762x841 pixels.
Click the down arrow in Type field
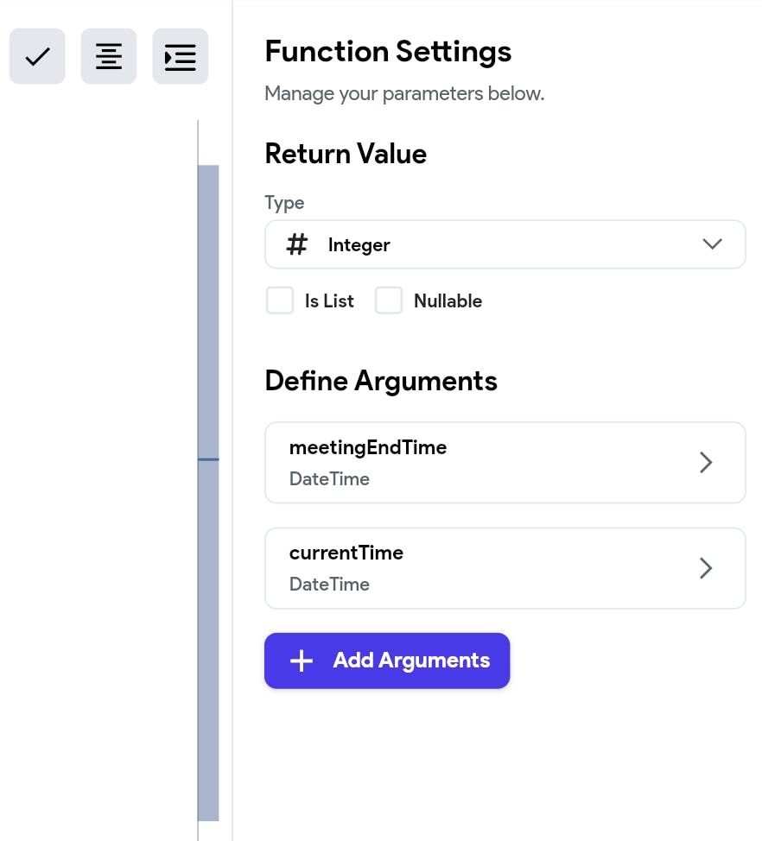(712, 244)
